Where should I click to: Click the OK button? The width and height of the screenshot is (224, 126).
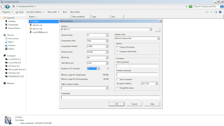[x=117, y=104]
